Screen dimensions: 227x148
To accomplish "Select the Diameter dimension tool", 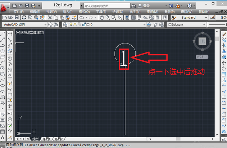I will pos(10,70).
